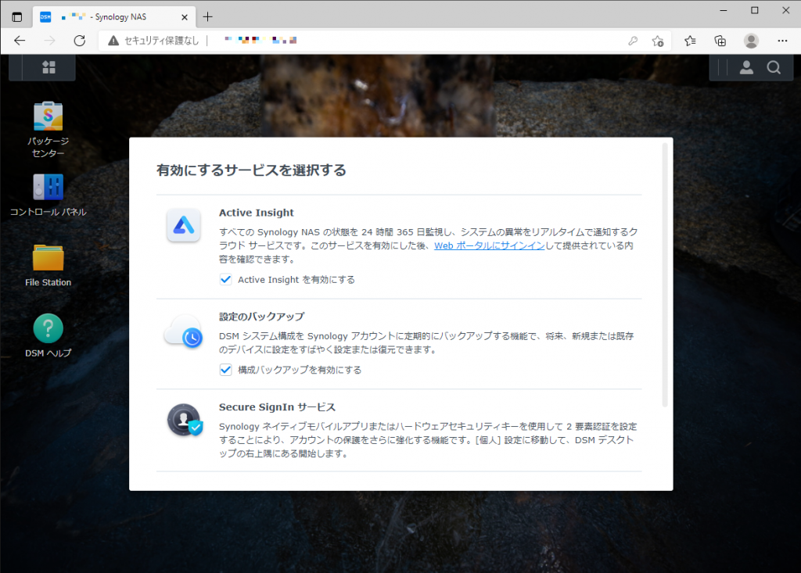801x573 pixels.
Task: Close the Synology NAS tab
Action: 185,17
